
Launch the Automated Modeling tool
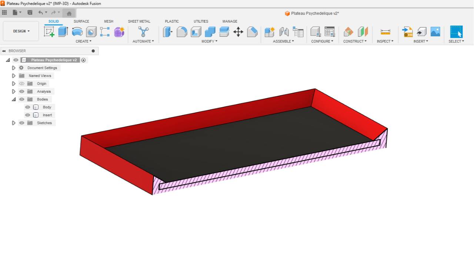143,32
